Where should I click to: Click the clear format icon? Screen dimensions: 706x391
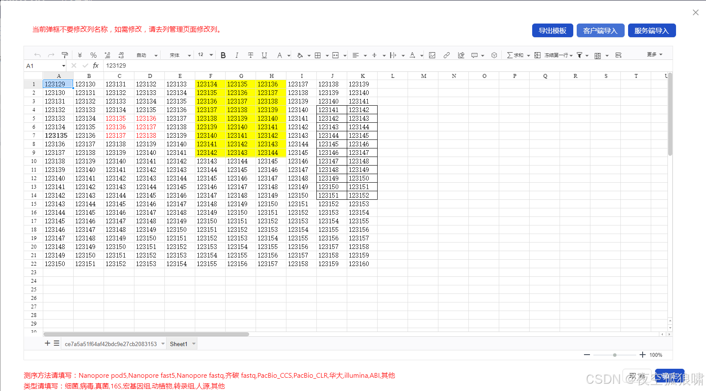pyautogui.click(x=618, y=55)
